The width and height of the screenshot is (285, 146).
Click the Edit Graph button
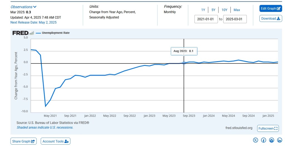click(271, 9)
